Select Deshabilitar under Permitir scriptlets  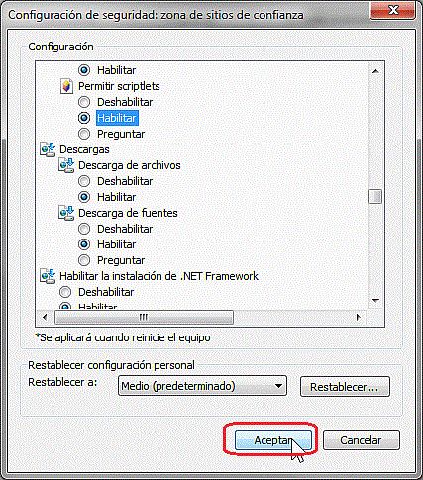[84, 102]
